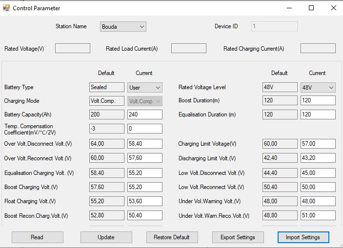Maximize the Control Parameter window
Viewport: 343px width, 248px height.
pyautogui.click(x=311, y=8)
